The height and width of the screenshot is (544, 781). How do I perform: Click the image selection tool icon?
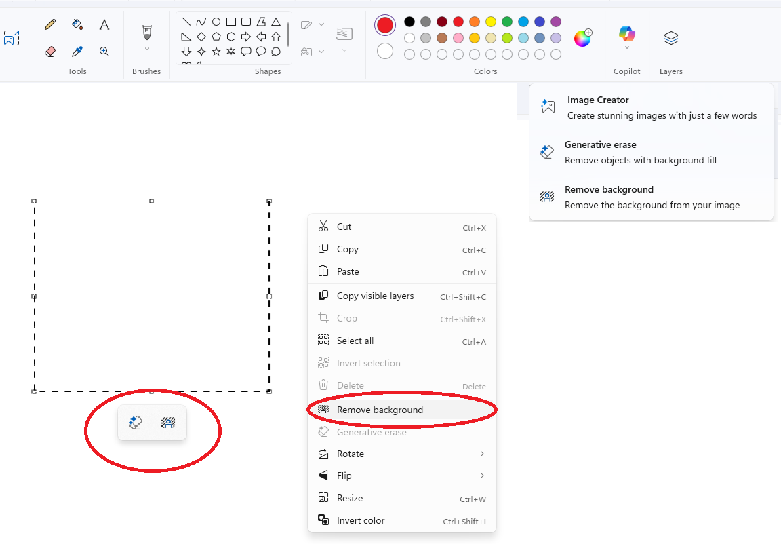tap(12, 38)
